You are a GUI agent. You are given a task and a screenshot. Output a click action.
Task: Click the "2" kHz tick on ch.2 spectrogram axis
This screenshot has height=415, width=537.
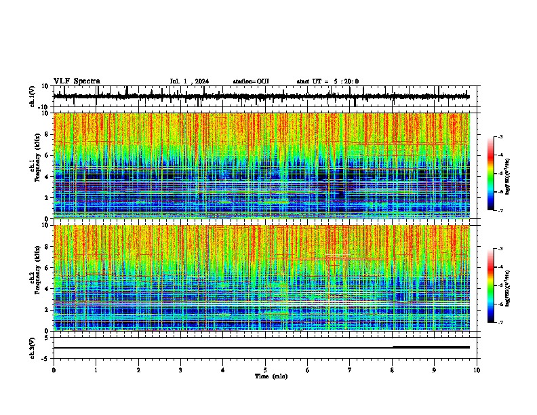[x=47, y=310]
